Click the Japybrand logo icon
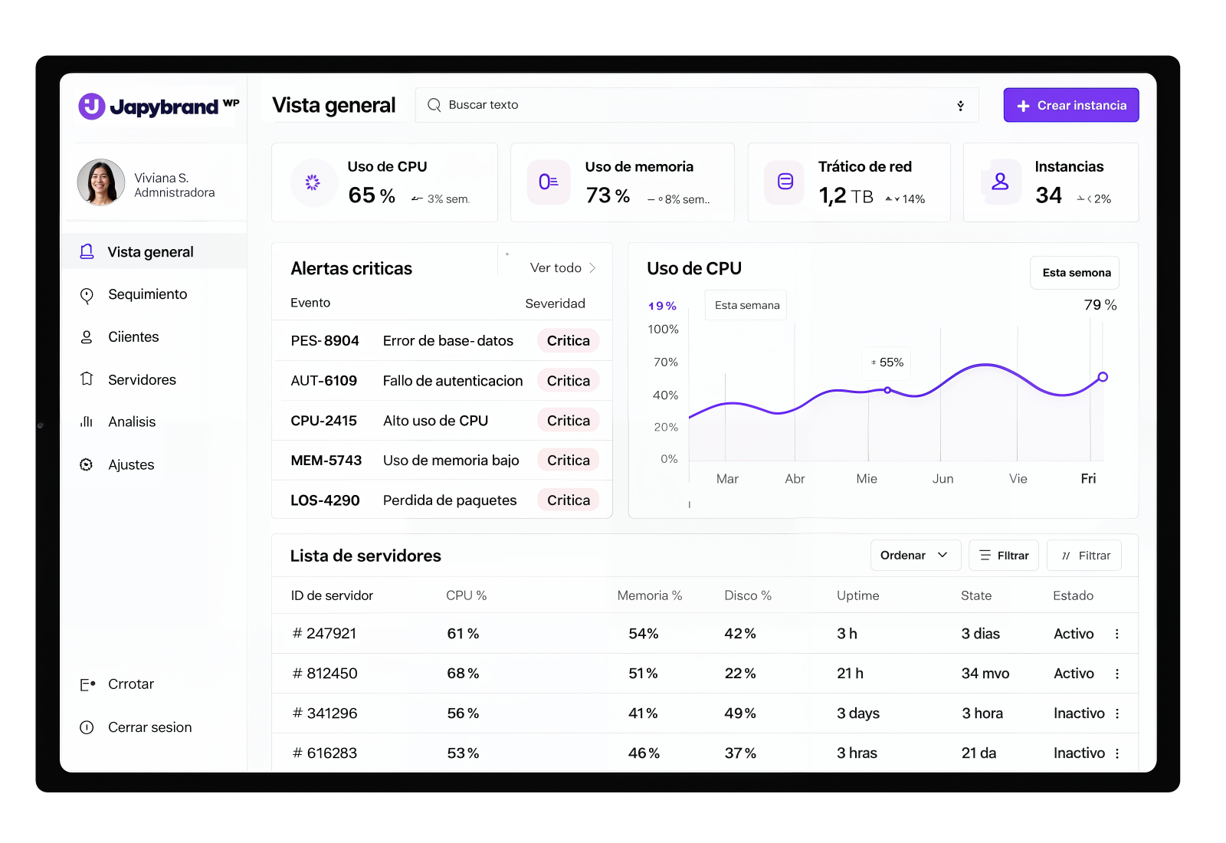Viewport: 1226px width, 843px height. click(92, 107)
